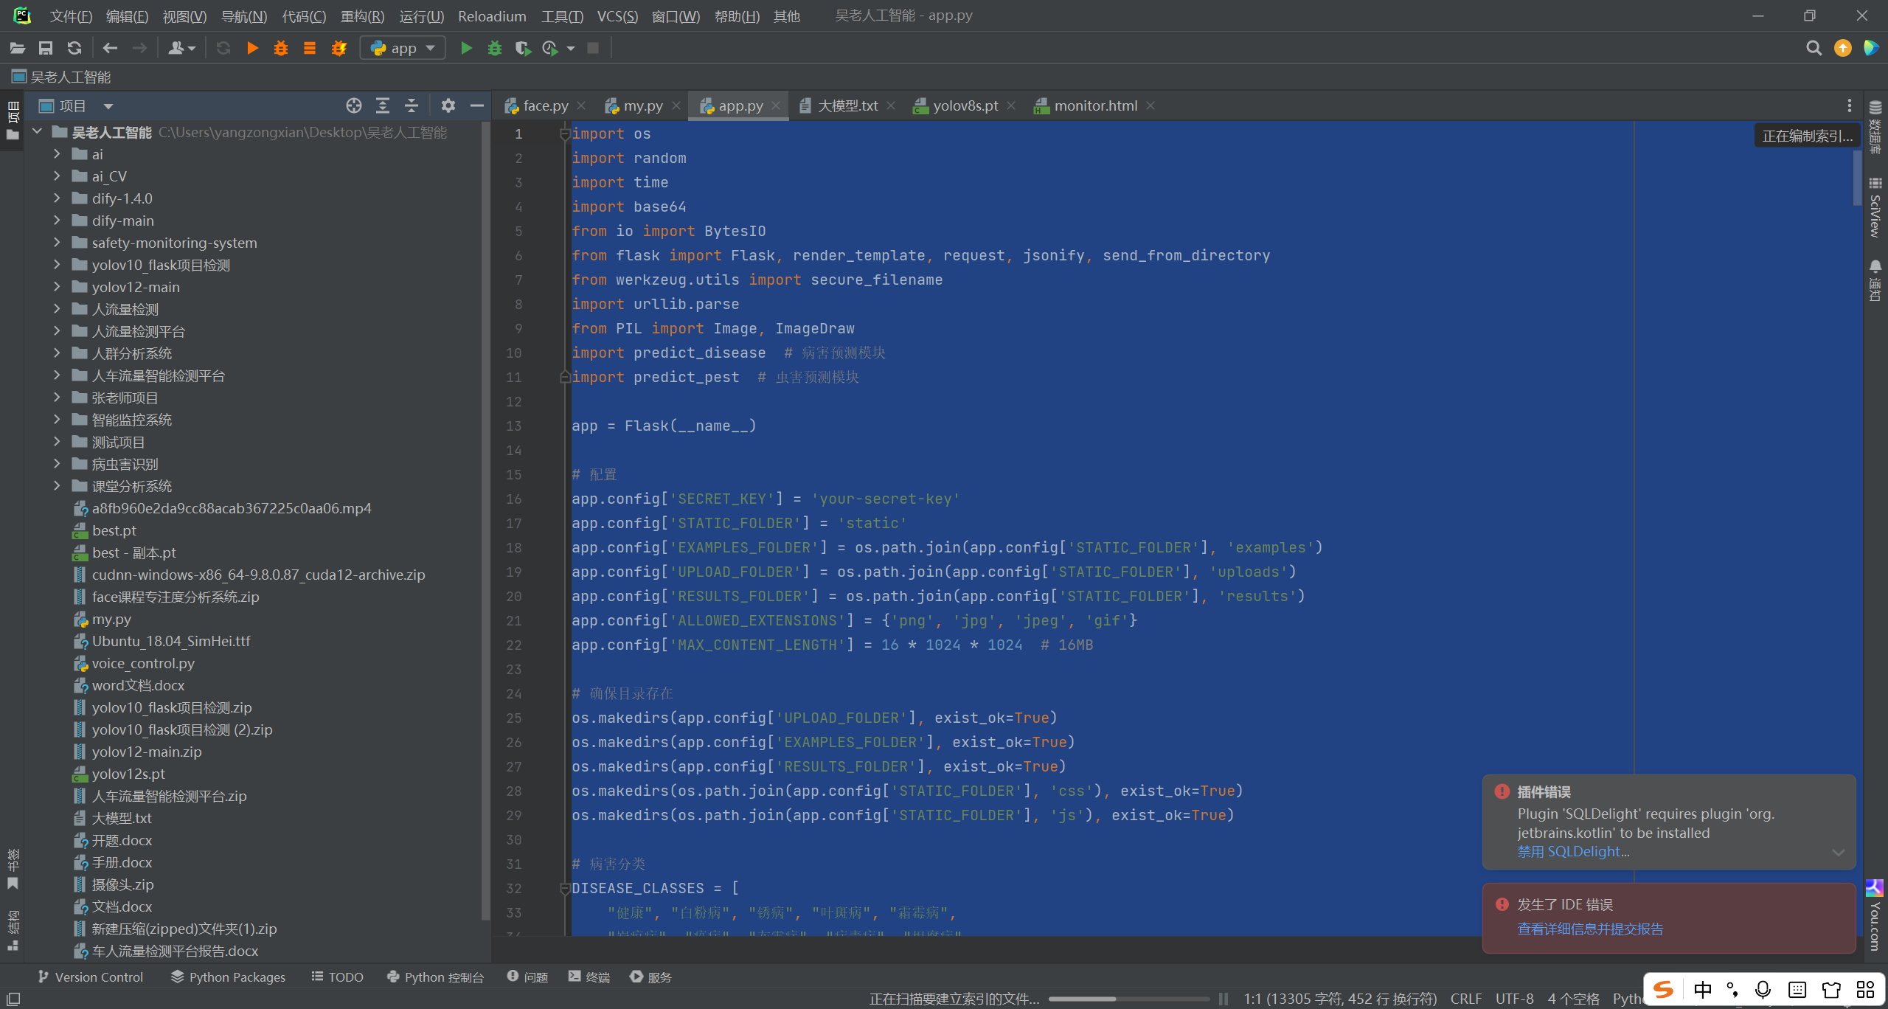Click the toolbar synchronize/reload icon
The image size is (1888, 1009).
point(74,48)
